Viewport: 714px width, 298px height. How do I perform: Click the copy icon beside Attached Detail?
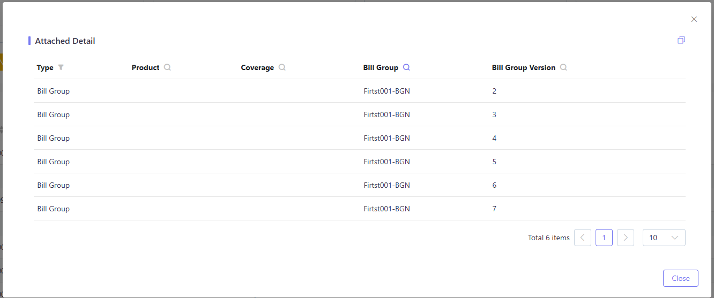click(681, 40)
